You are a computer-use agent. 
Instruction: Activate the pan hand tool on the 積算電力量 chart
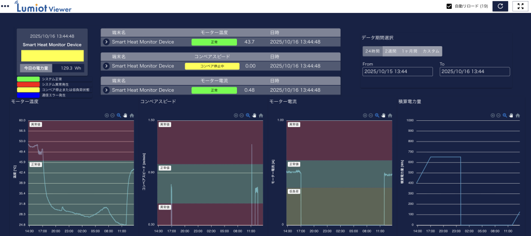point(511,115)
